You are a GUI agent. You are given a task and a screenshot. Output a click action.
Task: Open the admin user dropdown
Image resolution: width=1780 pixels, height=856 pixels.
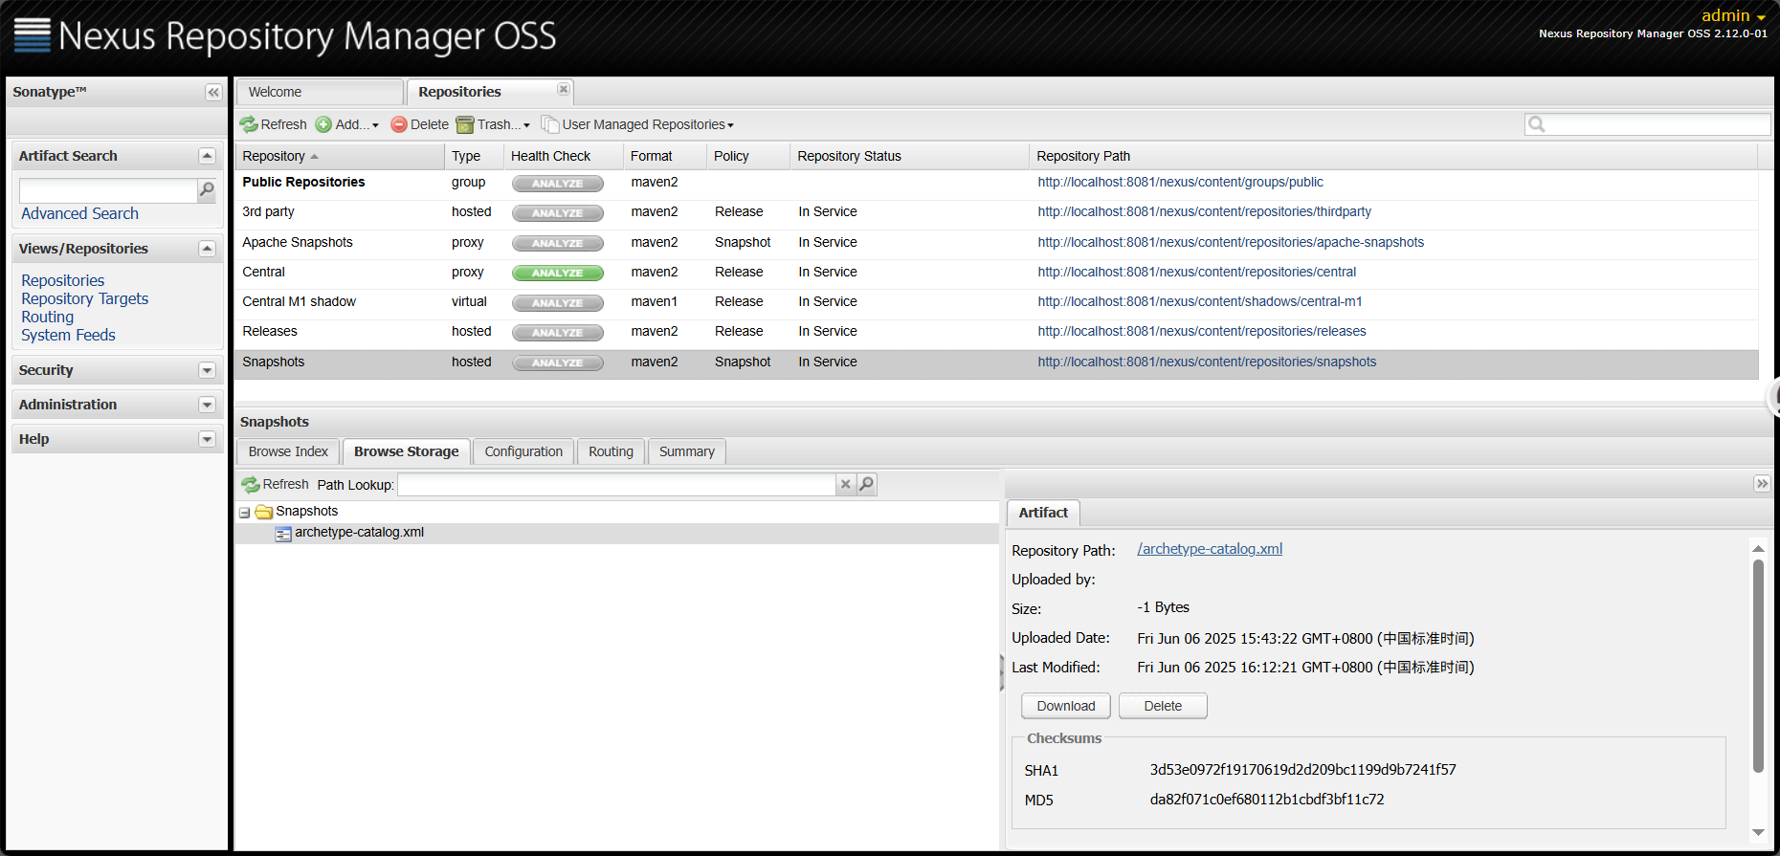tap(1733, 15)
